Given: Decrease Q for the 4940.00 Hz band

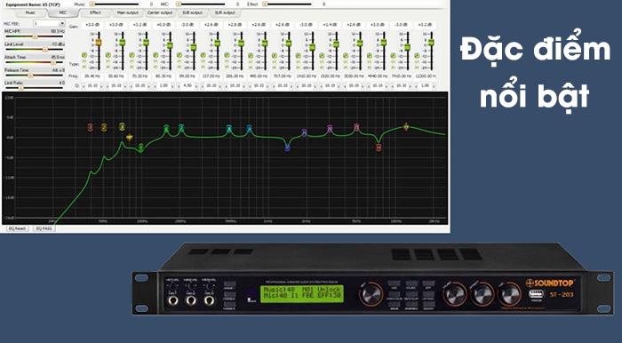Looking at the screenshot, I should point(369,85).
